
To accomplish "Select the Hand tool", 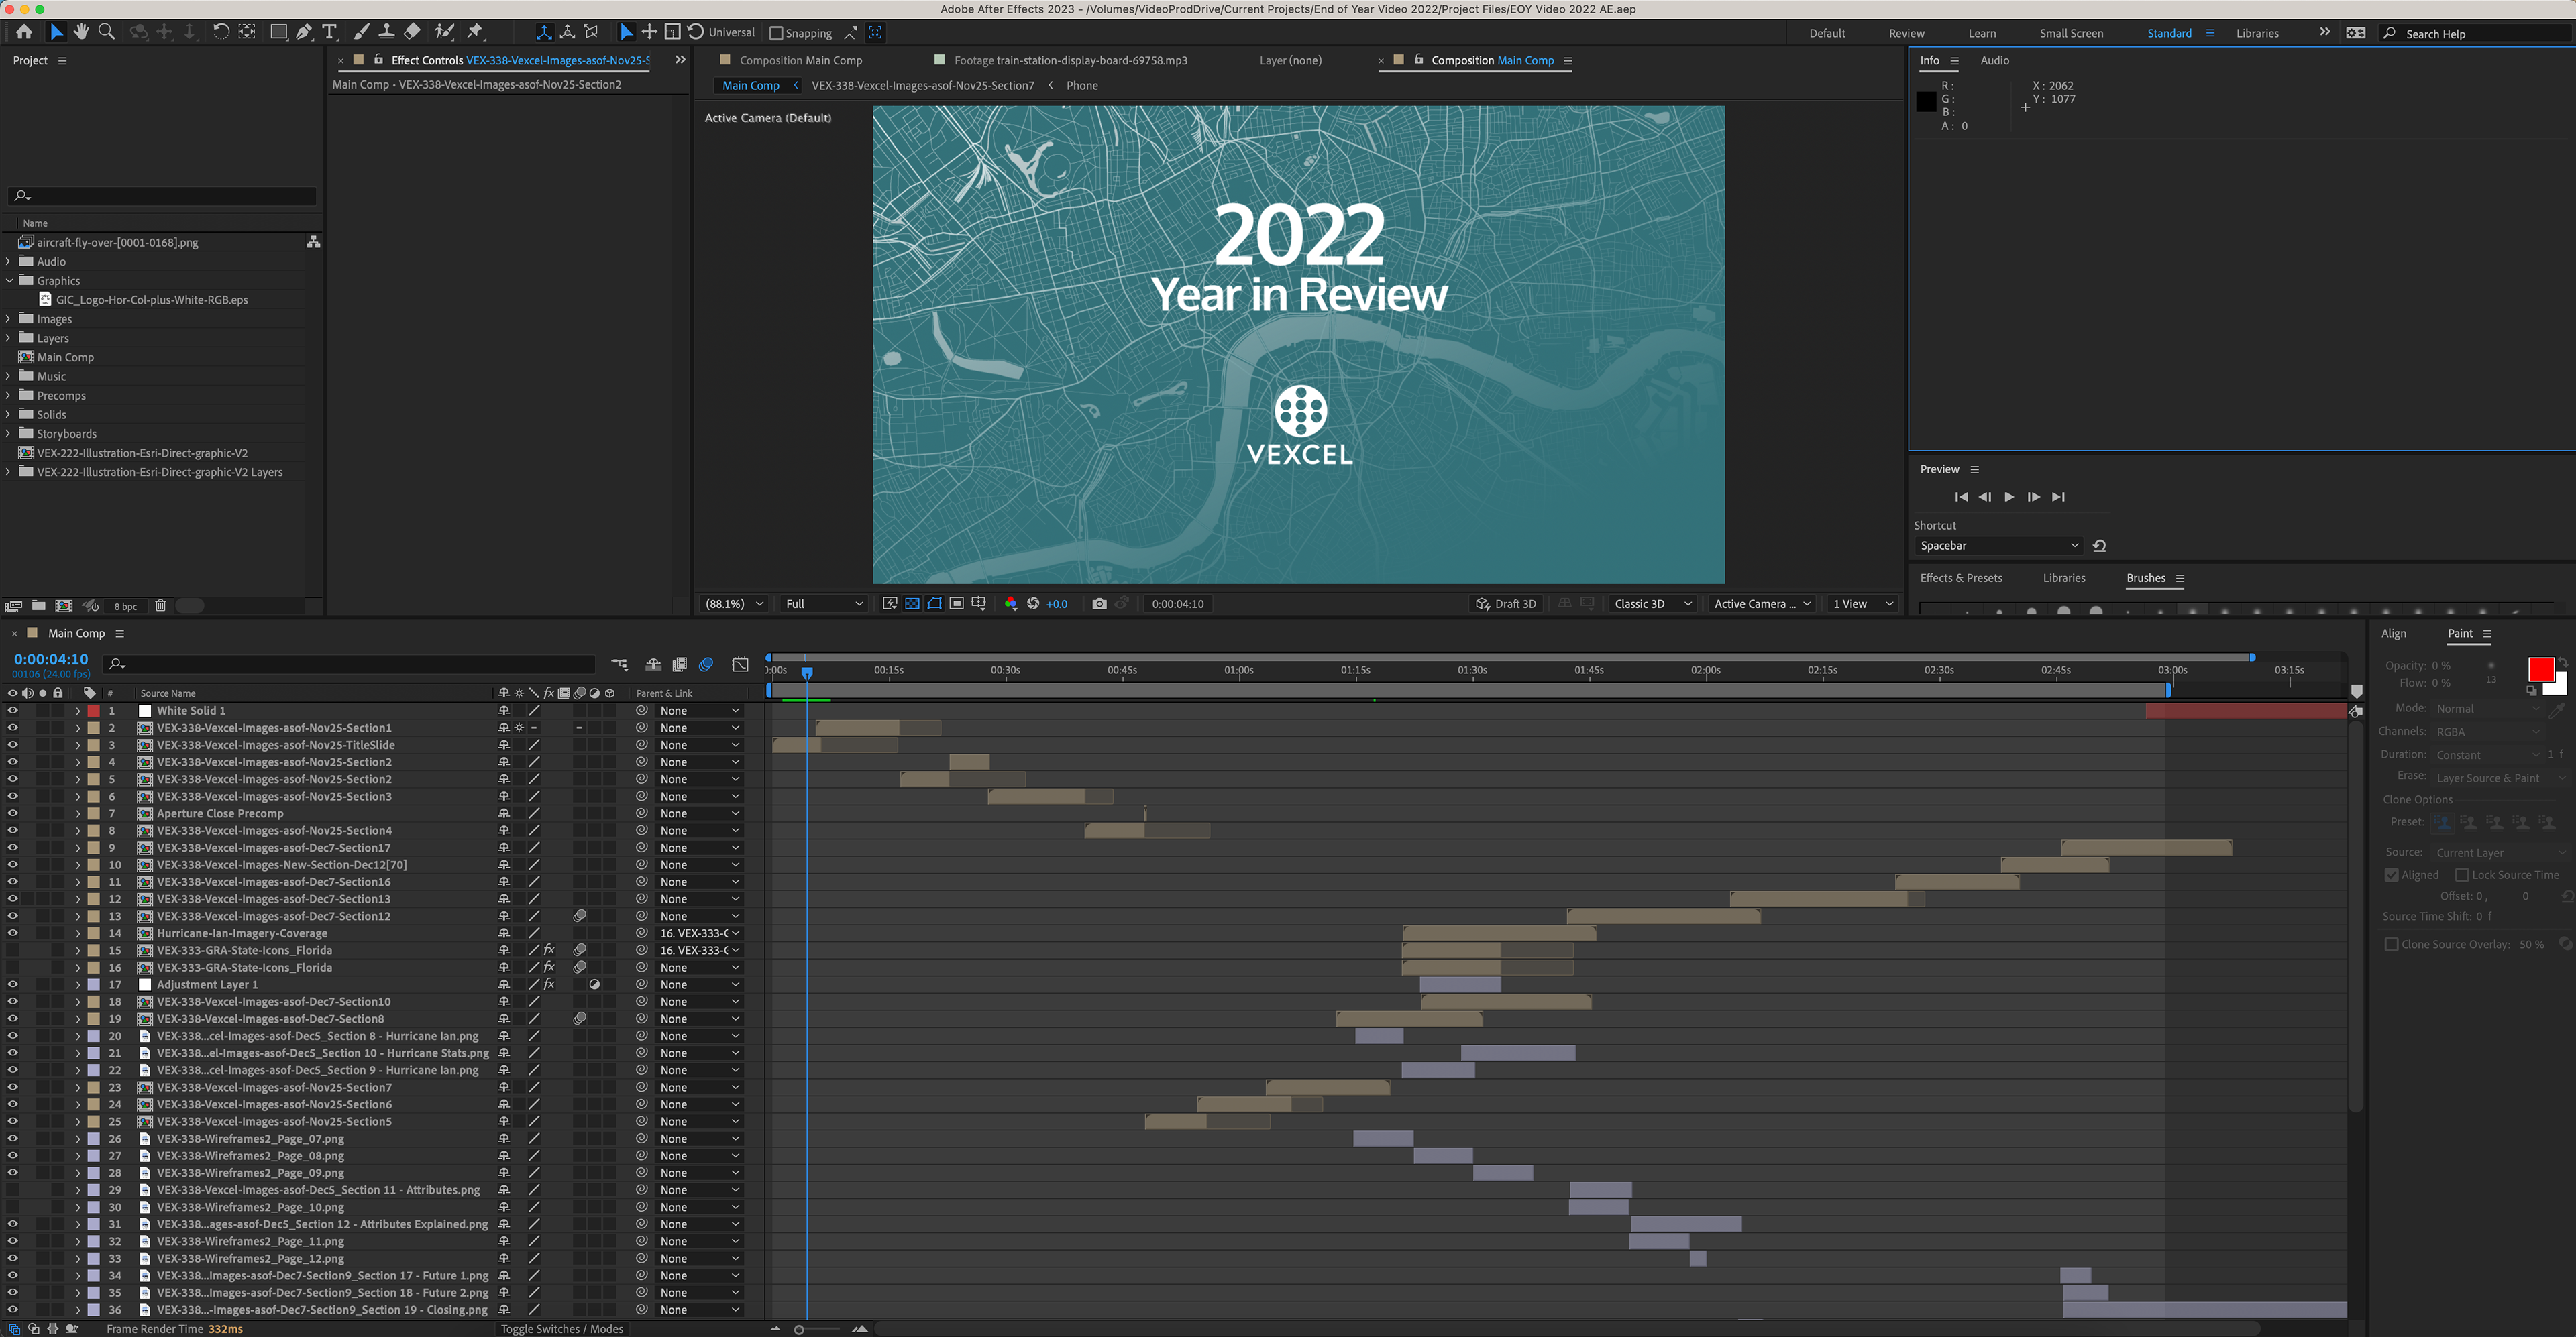I will [81, 32].
